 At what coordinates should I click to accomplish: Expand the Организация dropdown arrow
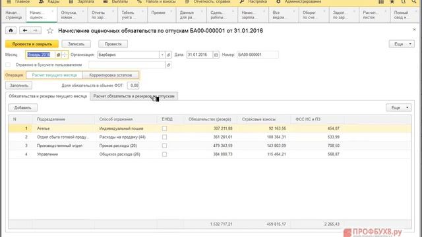pyautogui.click(x=162, y=55)
